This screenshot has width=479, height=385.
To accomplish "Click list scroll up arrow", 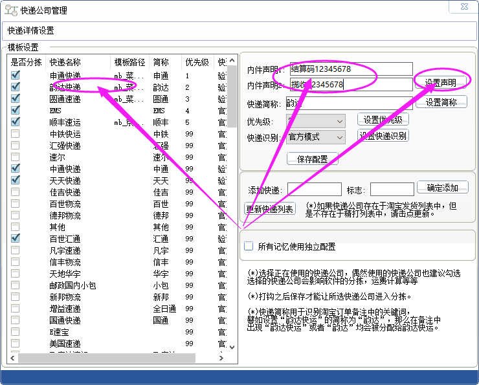I will tap(232, 60).
